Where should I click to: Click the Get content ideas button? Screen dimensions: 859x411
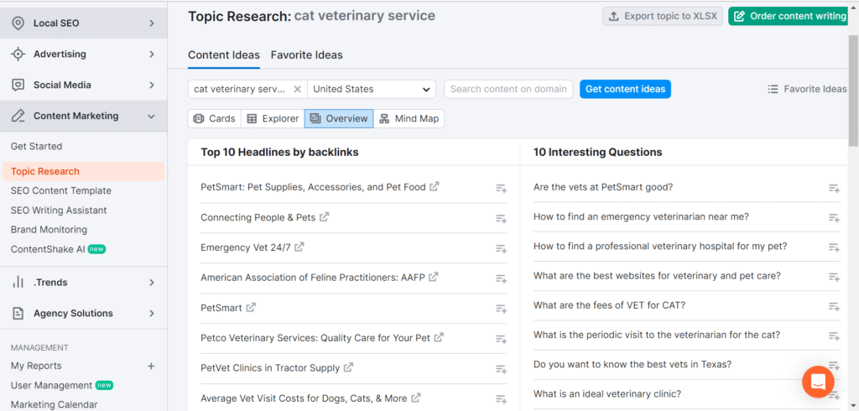point(625,89)
